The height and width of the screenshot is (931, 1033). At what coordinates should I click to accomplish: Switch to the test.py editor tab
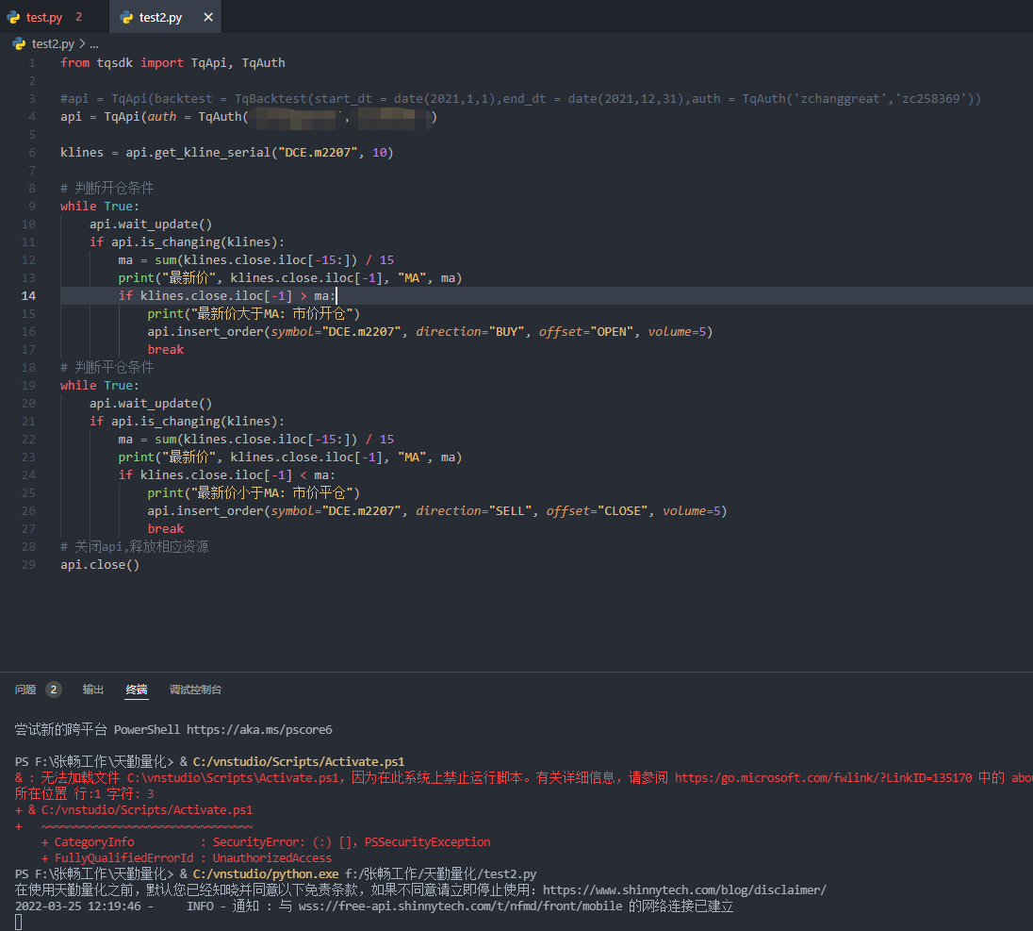[45, 17]
